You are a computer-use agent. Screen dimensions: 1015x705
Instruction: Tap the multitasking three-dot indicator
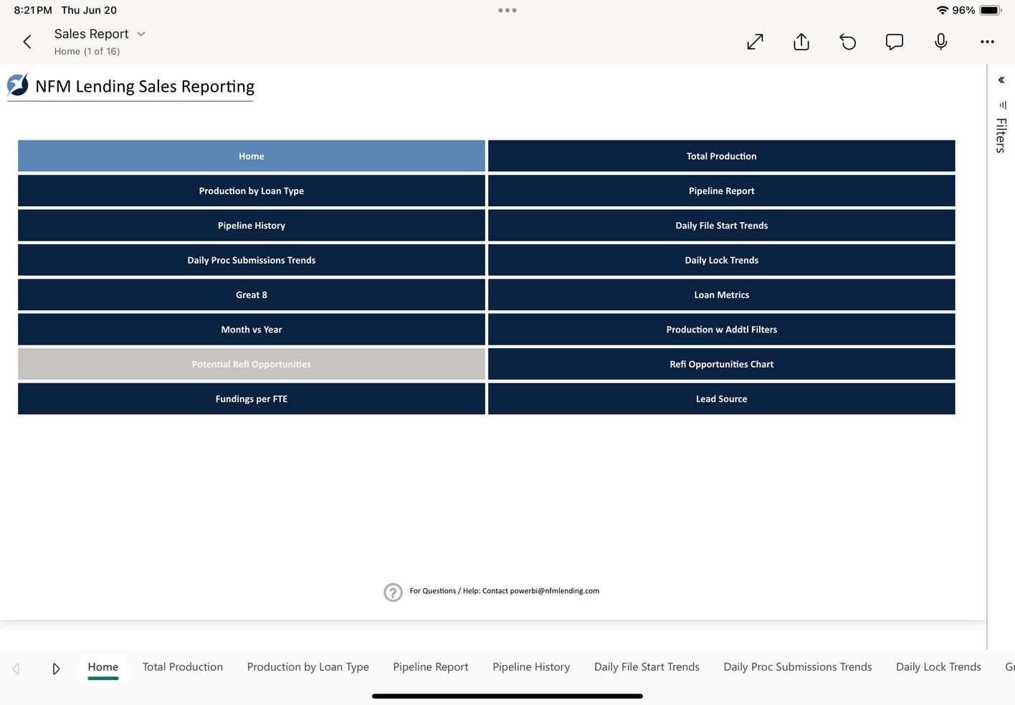tap(507, 10)
